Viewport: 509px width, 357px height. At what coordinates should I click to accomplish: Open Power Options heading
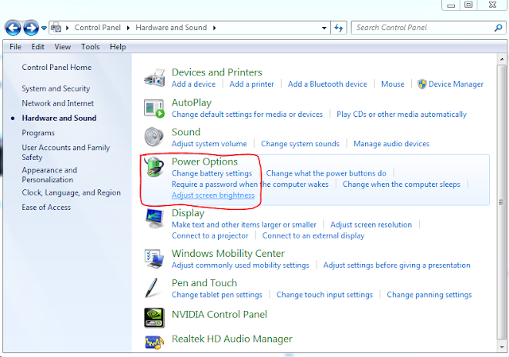204,161
